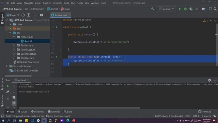This screenshot has height=123, width=218.
Task: Click Collapse All icon in Project panel
Action: 34,15
